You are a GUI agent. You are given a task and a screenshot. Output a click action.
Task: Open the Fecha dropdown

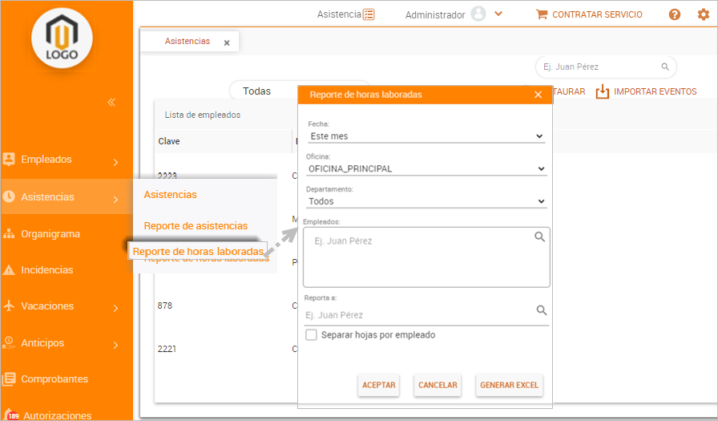tap(426, 136)
